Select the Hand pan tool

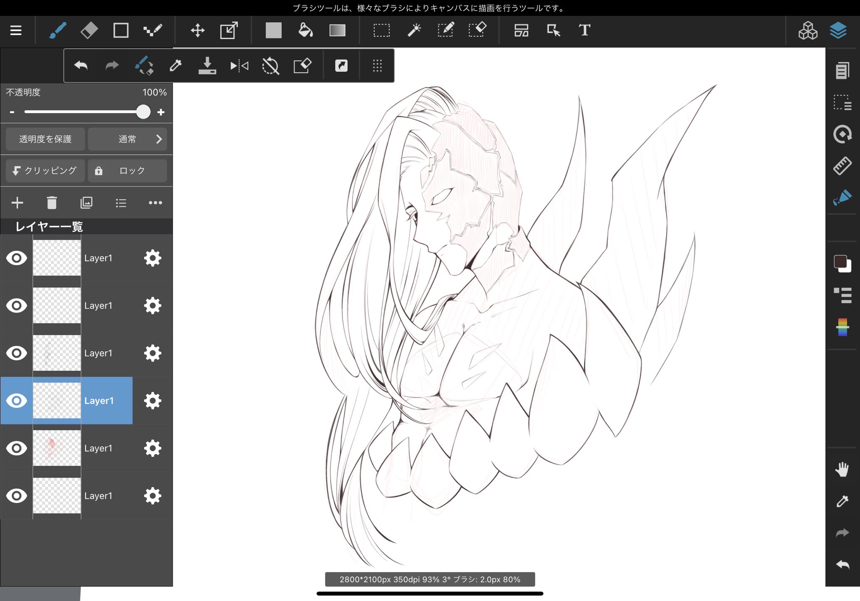(842, 469)
